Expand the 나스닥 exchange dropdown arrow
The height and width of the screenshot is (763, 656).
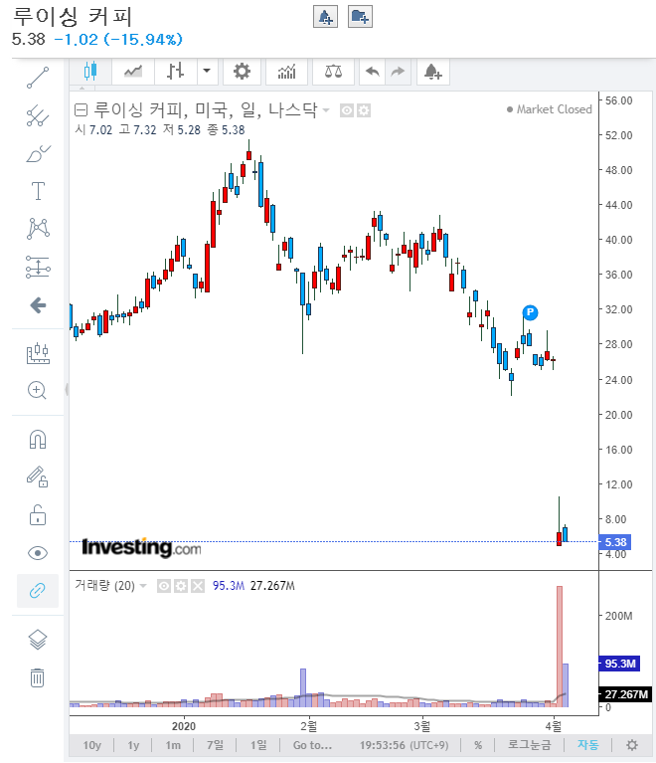(326, 110)
